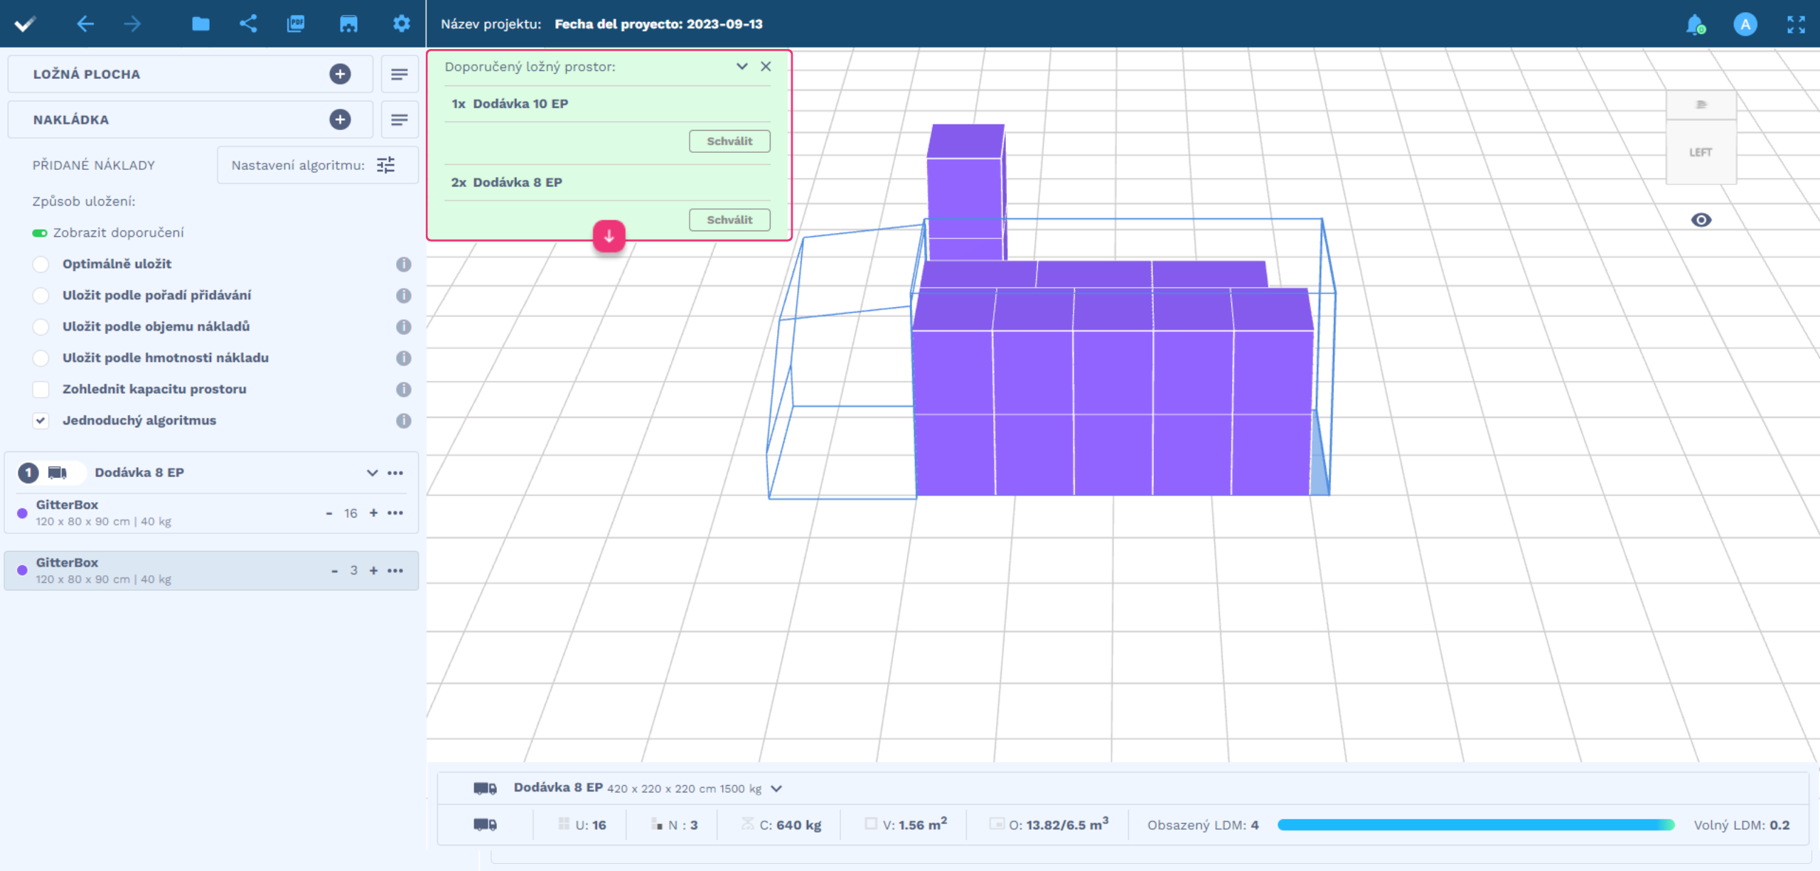Expand Dodávka 8 EP dimensions dropdown
Screen dimensions: 1820x871
coord(776,789)
